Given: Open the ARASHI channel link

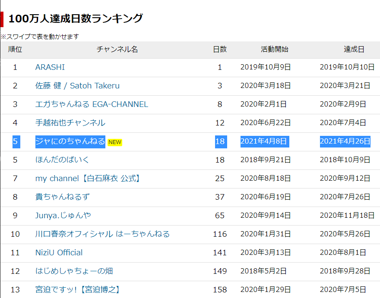Looking at the screenshot, I should (x=50, y=67).
